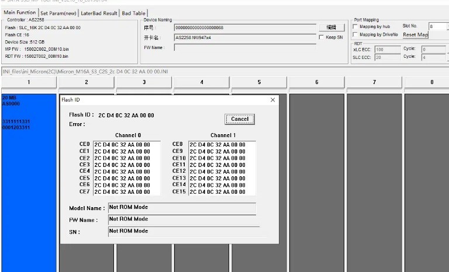This screenshot has height=272, width=449.
Task: Click the SLC Cycle field showing 4
Action: pyautogui.click(x=434, y=57)
